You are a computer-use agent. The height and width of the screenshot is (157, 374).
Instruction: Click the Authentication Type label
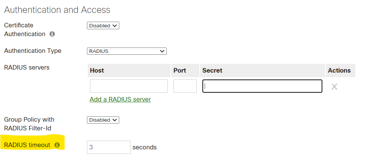(x=33, y=51)
